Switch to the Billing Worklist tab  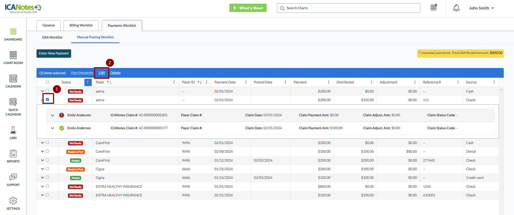click(x=81, y=25)
